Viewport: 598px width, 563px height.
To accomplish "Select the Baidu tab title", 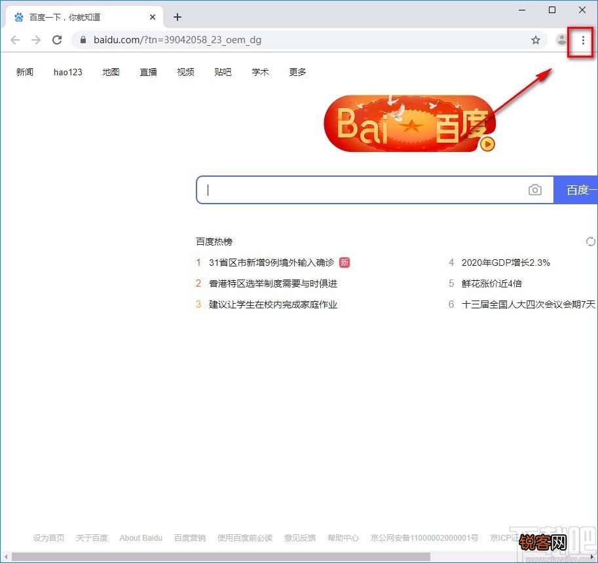I will click(x=65, y=17).
